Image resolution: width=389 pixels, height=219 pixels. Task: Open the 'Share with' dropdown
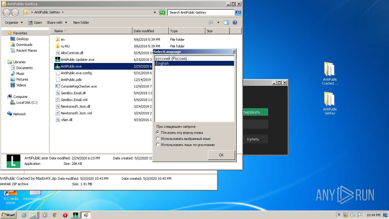tap(57, 23)
